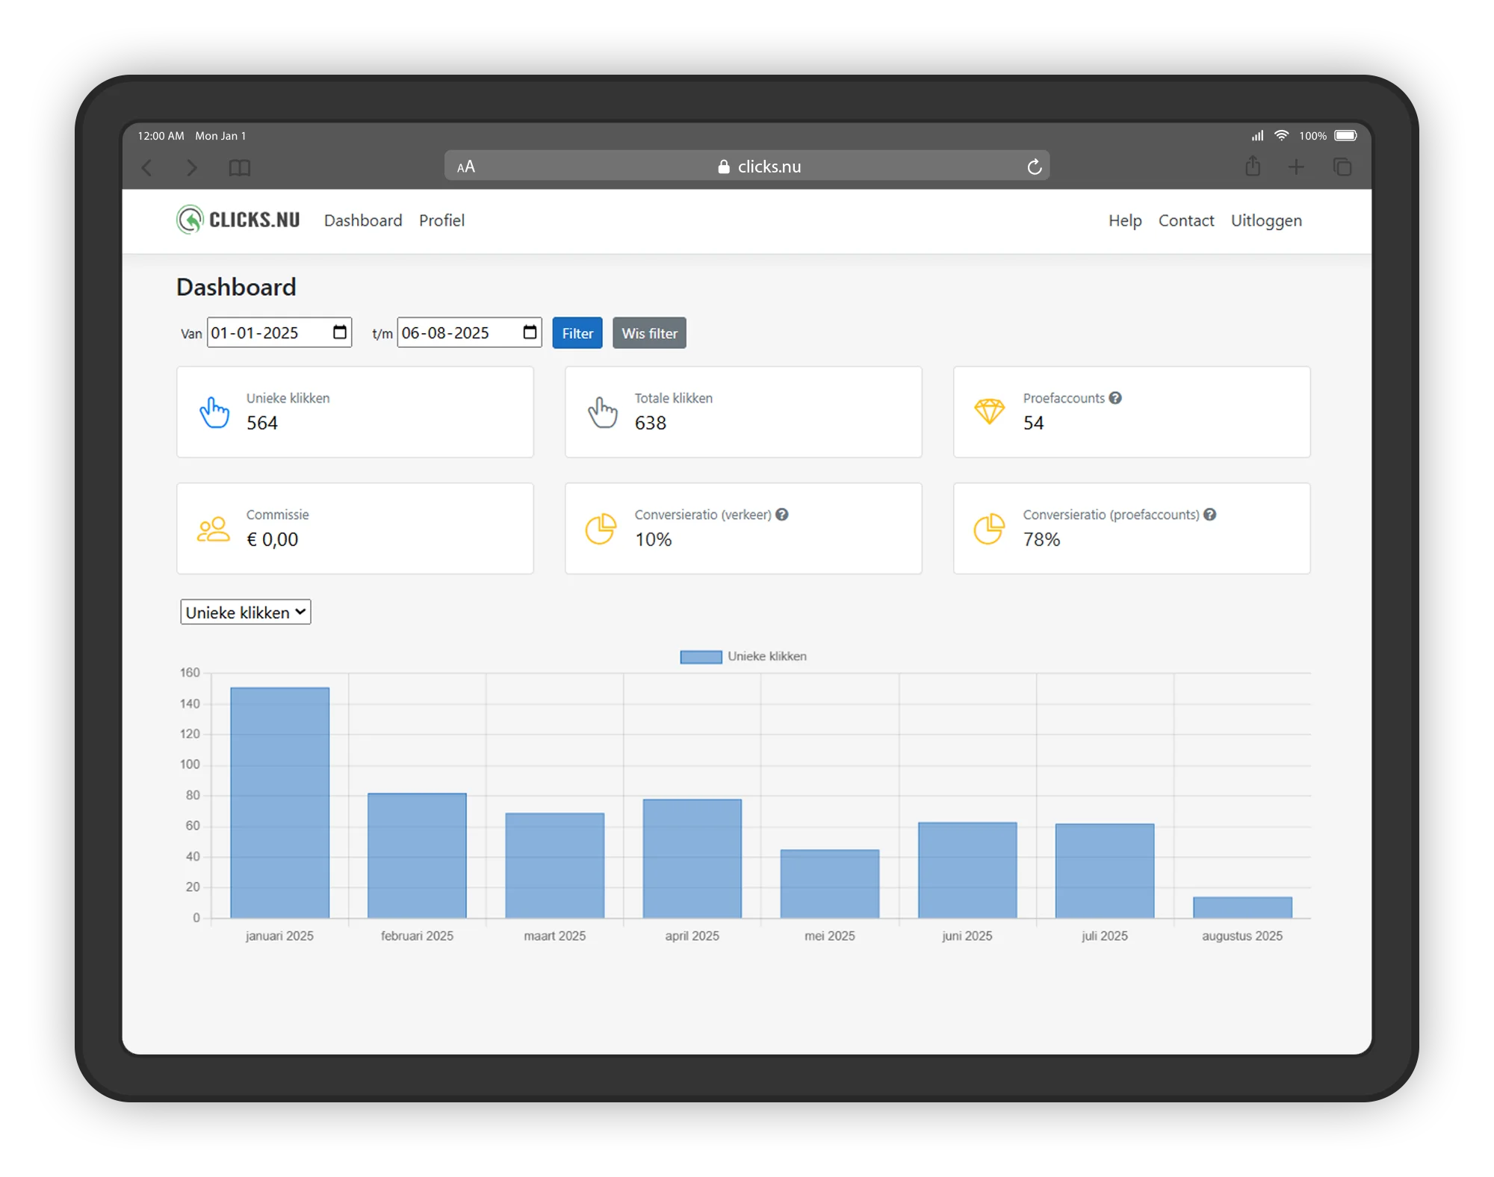The image size is (1494, 1177).
Task: Click the Proefaccounts help question mark icon
Action: tap(1115, 398)
